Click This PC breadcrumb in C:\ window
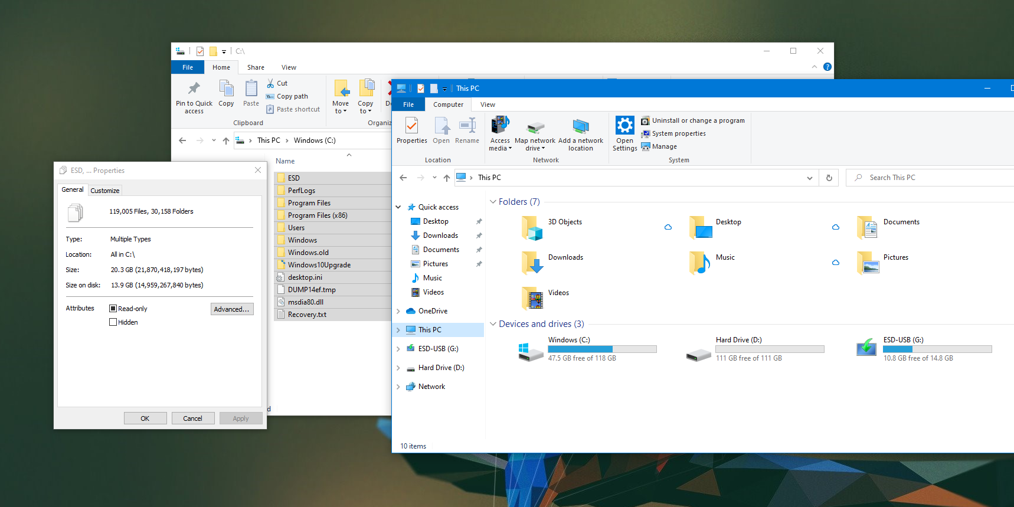 (269, 140)
